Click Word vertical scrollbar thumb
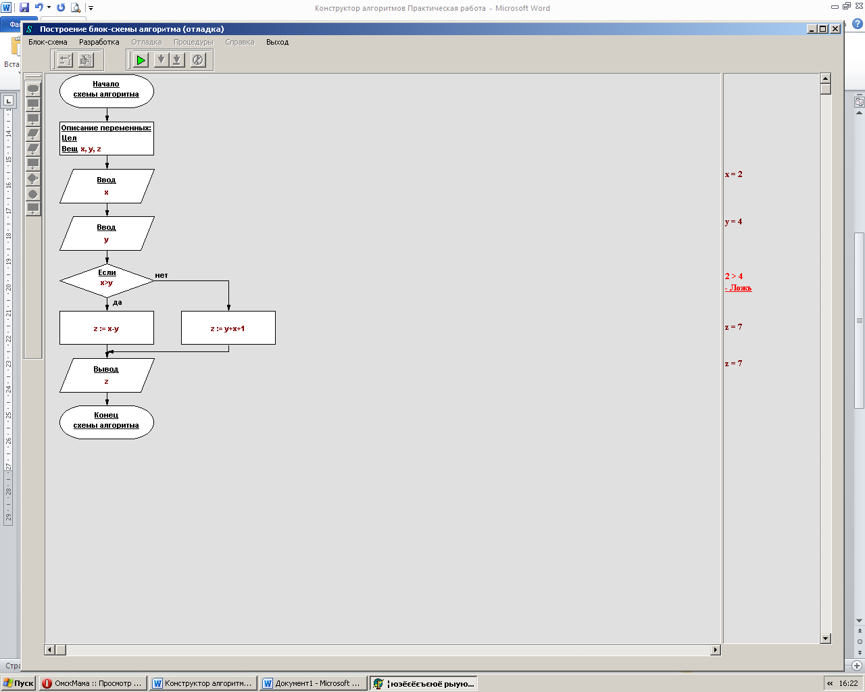 pos(860,320)
